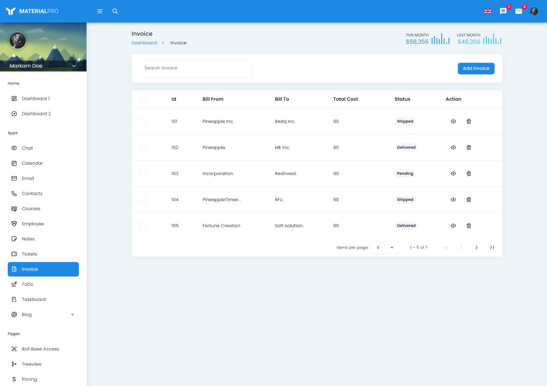
Task: Delete invoice 104 with the trash icon
Action: point(469,199)
